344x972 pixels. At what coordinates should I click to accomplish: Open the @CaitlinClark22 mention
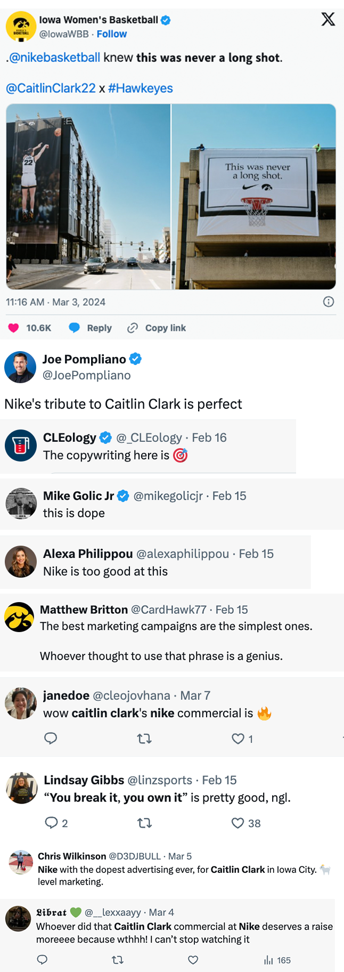[x=51, y=88]
